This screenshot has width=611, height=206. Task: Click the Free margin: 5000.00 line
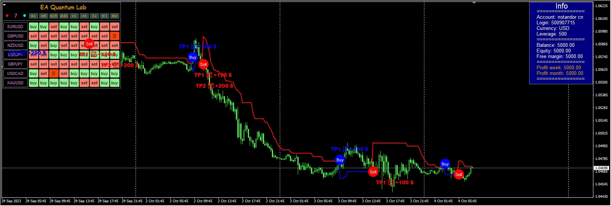(x=560, y=56)
